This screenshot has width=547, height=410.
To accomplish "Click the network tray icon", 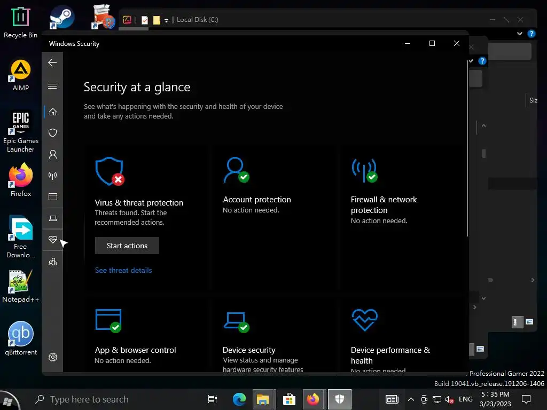I will [437, 399].
